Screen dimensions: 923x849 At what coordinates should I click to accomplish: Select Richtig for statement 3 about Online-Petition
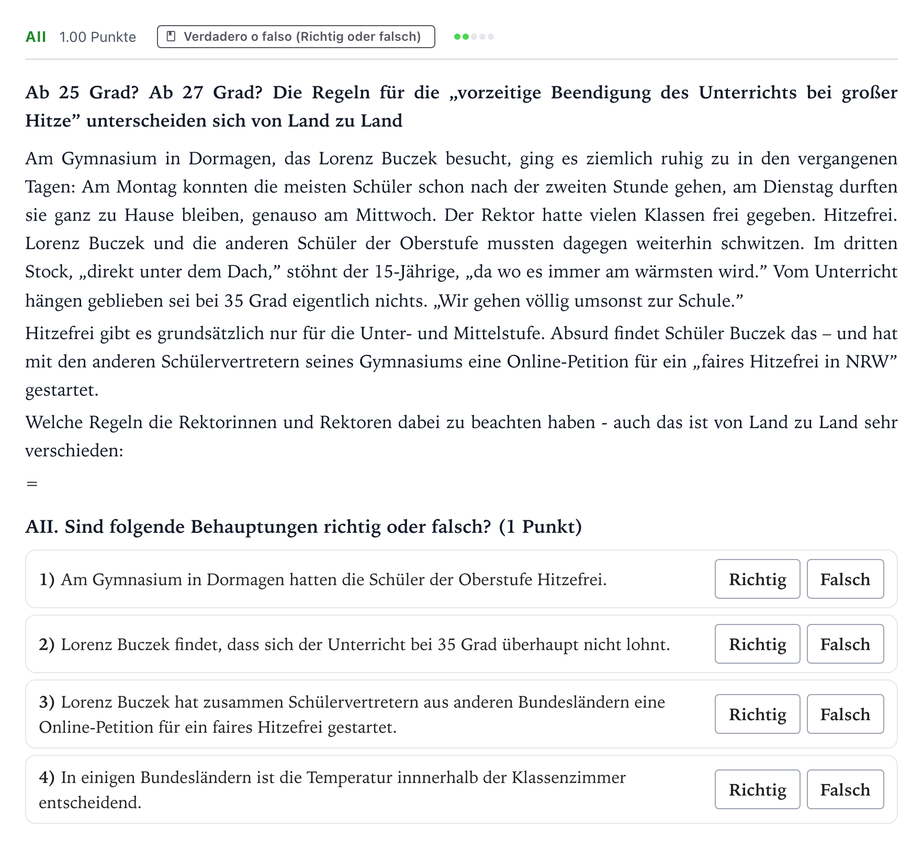[757, 714]
